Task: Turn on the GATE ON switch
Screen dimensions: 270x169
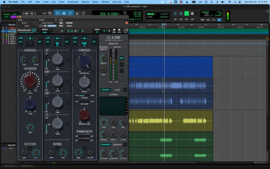Action: [x=125, y=90]
